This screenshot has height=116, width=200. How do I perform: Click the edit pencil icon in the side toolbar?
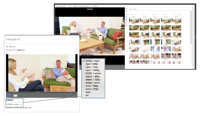pos(126,11)
